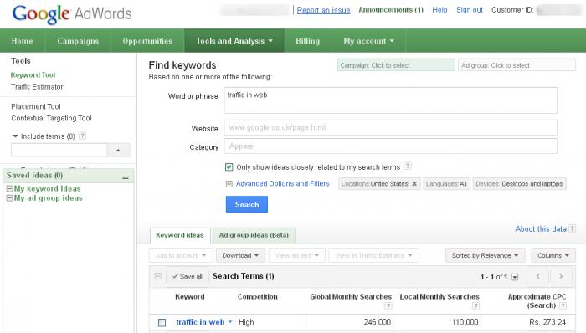Go to next results page arrow
The image size is (586, 333).
pos(561,276)
